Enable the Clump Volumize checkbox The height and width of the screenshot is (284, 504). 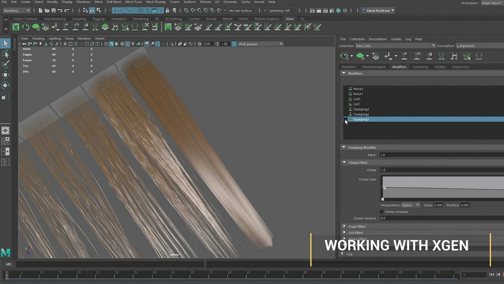click(x=382, y=212)
